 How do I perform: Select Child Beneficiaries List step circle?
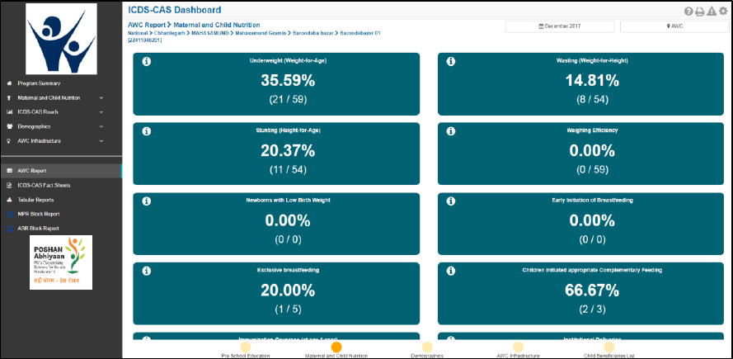click(608, 347)
